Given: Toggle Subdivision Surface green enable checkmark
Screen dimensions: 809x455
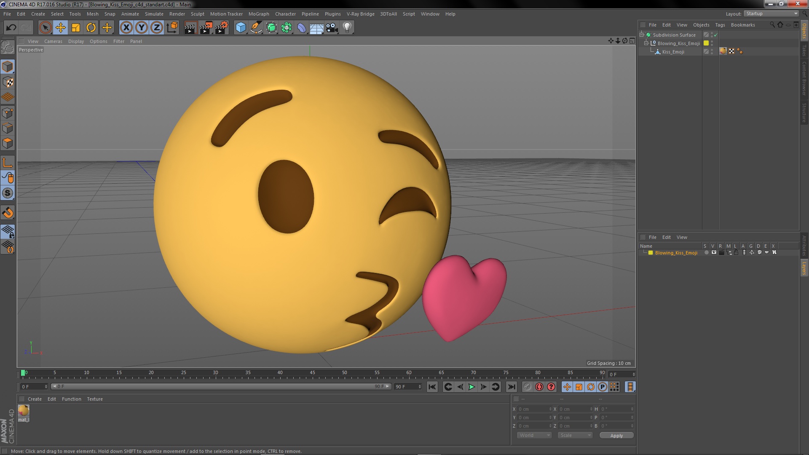Looking at the screenshot, I should click(715, 35).
